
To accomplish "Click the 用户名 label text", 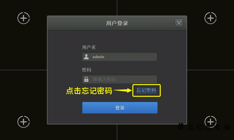I will point(89,47).
